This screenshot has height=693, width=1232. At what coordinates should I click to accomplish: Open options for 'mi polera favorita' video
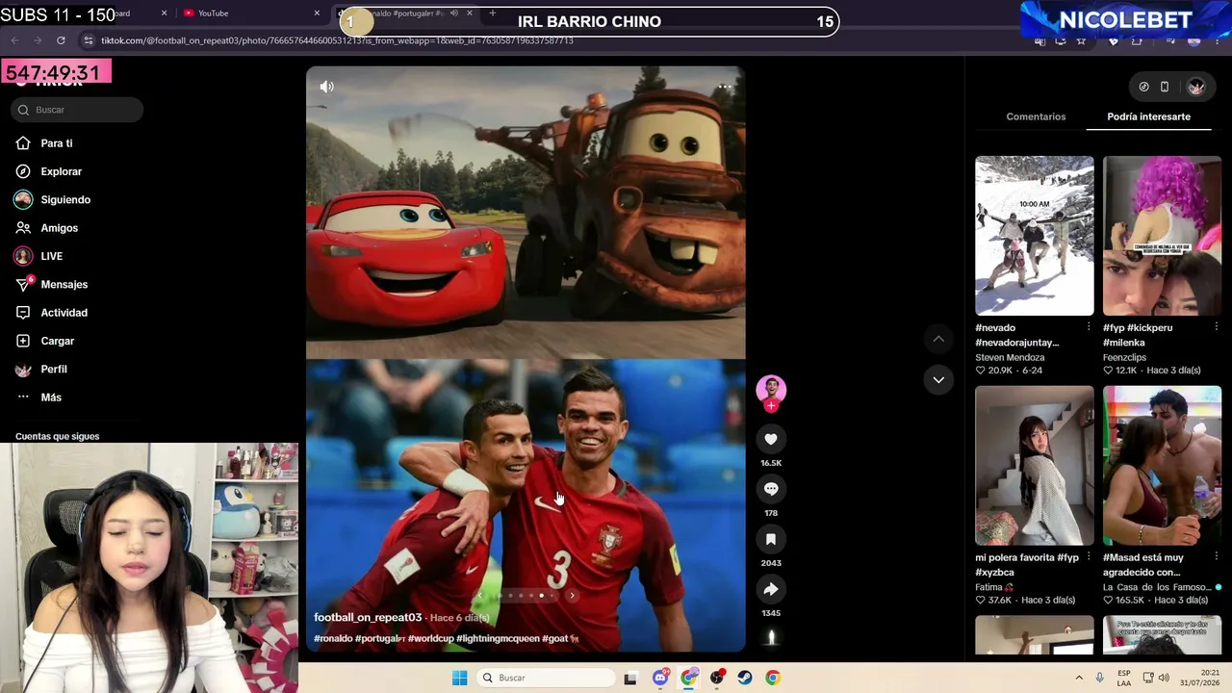1089,557
